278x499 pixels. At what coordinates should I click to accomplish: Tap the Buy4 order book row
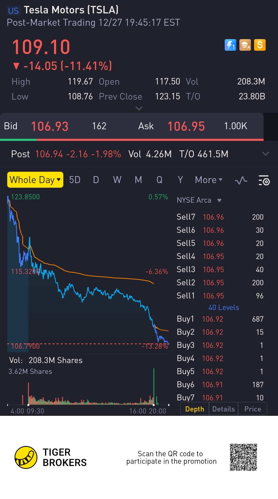point(220,358)
